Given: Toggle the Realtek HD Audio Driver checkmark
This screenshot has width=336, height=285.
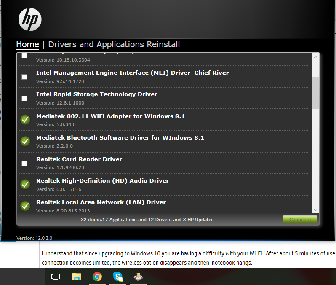Looking at the screenshot, I should [25, 184].
